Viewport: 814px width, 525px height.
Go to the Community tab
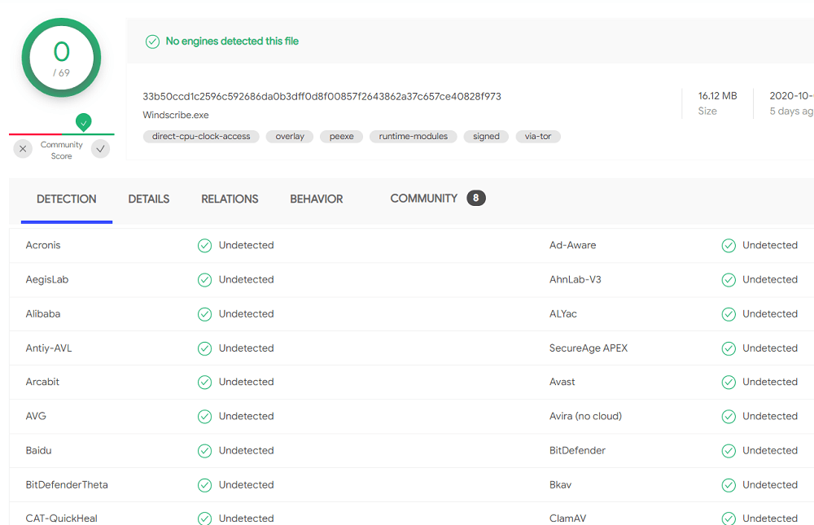(423, 199)
